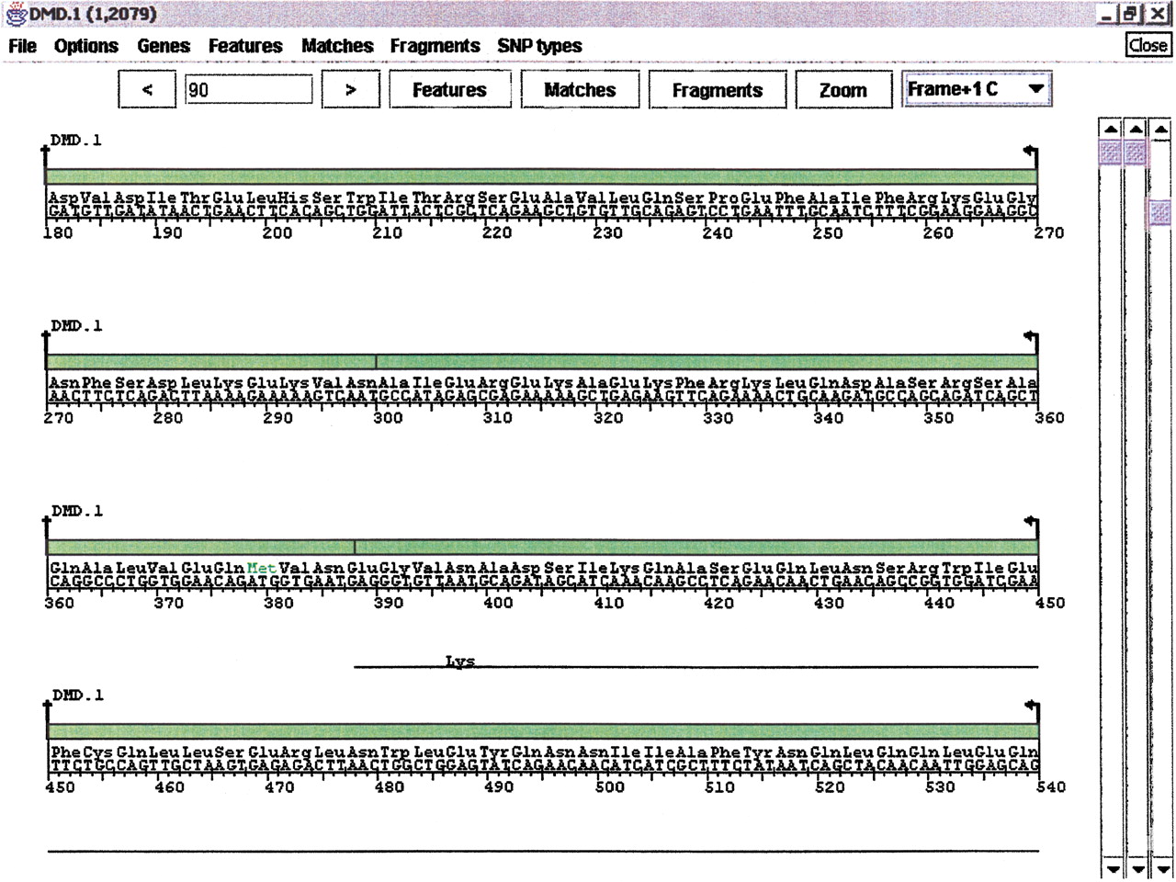Click down arrow of middle vertical scrollbar
The width and height of the screenshot is (1176, 882).
(x=1137, y=868)
